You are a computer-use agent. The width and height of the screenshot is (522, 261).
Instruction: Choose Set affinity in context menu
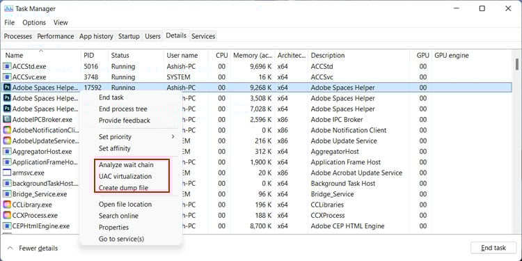pyautogui.click(x=115, y=148)
